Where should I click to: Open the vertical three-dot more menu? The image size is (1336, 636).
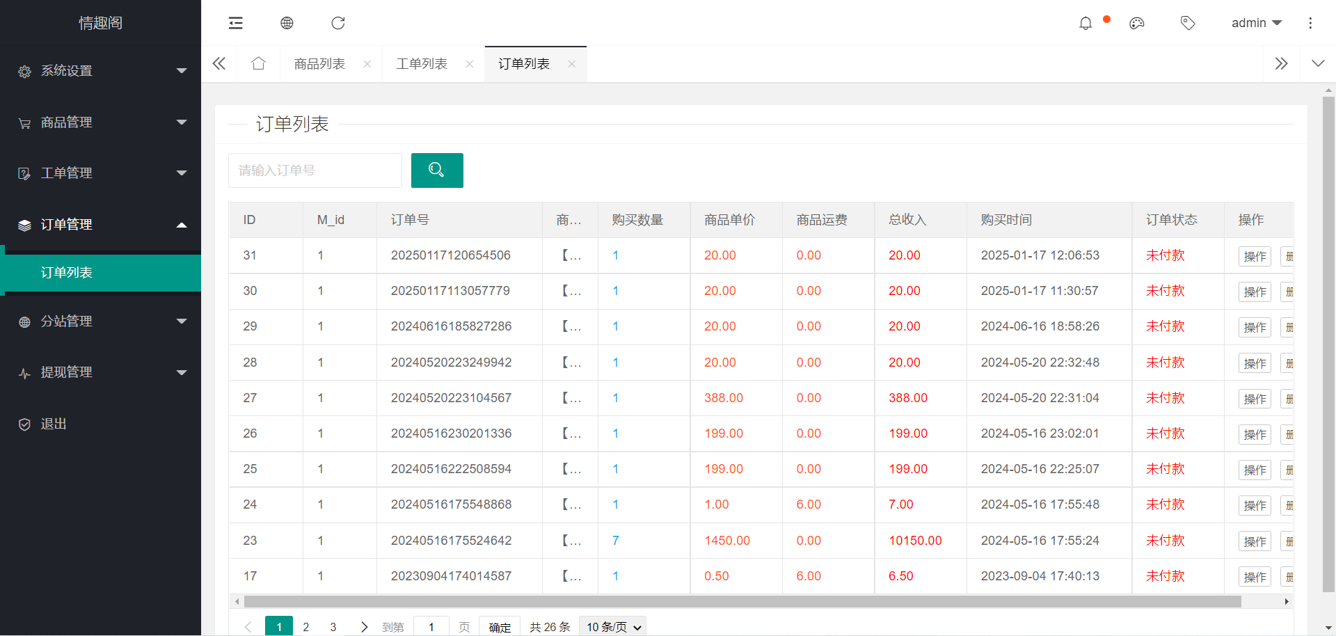(1310, 24)
